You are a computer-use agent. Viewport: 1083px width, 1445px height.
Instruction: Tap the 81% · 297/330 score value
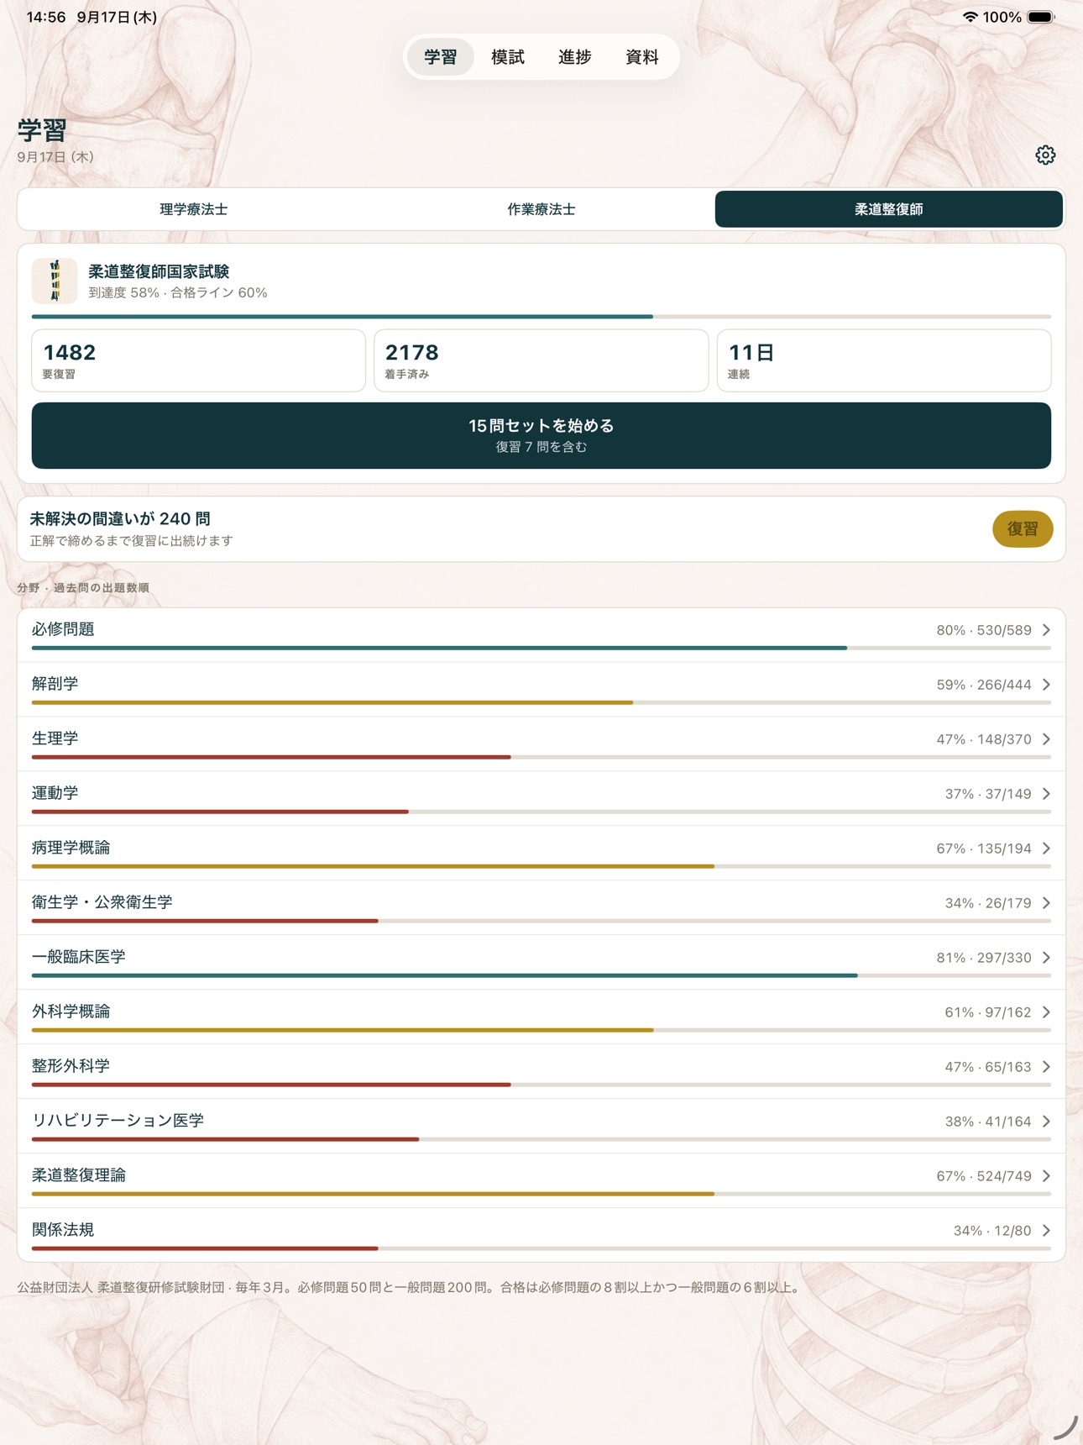pyautogui.click(x=984, y=958)
